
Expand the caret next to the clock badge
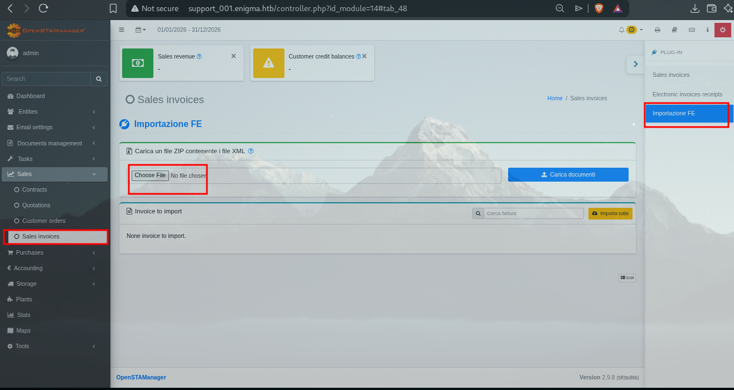pos(641,30)
